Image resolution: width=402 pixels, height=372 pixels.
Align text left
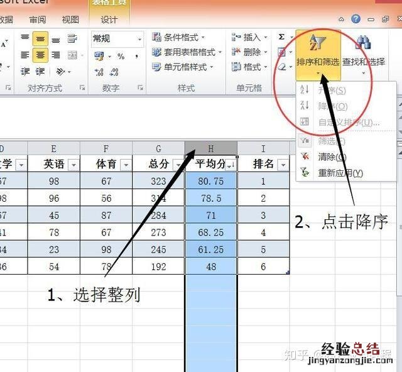(25, 55)
